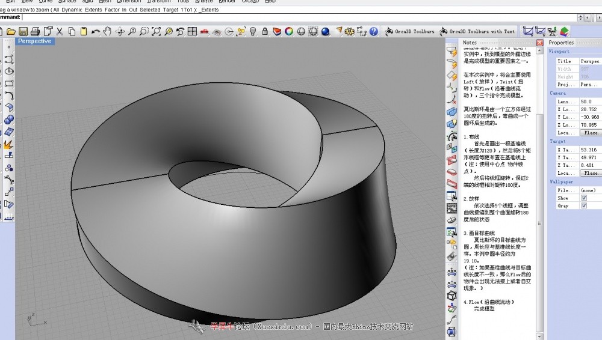Close the Notes panel

pyautogui.click(x=539, y=43)
